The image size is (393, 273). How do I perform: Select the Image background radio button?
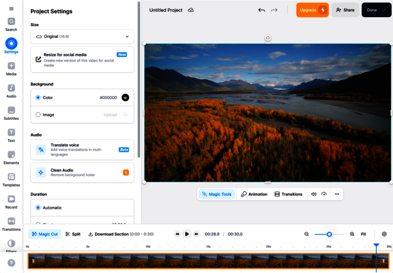[x=39, y=115]
